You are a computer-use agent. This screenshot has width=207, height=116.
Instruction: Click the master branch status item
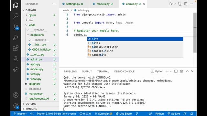(x=20, y=114)
